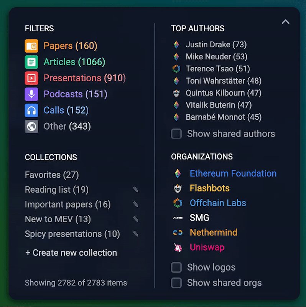
Task: Click the Showing 2782 of 2783 items text
Action: tap(76, 283)
